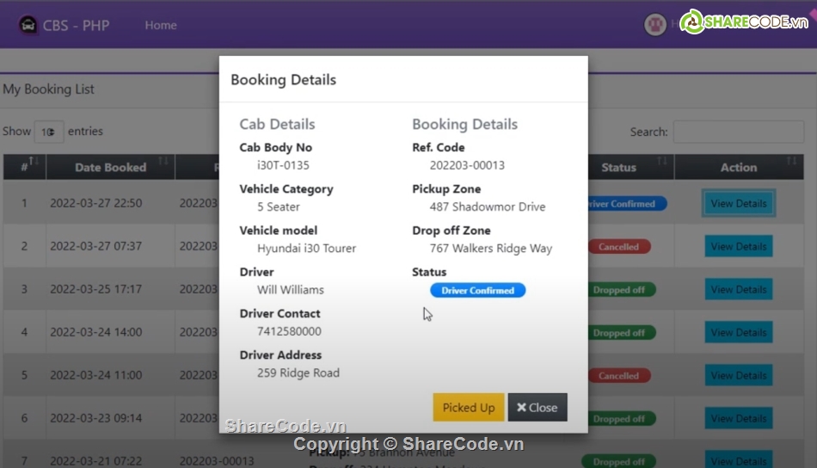The width and height of the screenshot is (817, 468).
Task: Select driver address 259 Ridge Road
Action: pyautogui.click(x=298, y=373)
